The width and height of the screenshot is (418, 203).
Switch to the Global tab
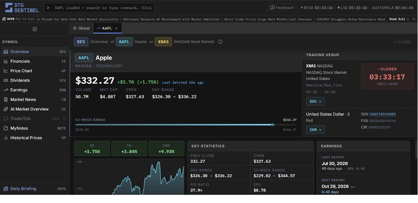[81, 28]
